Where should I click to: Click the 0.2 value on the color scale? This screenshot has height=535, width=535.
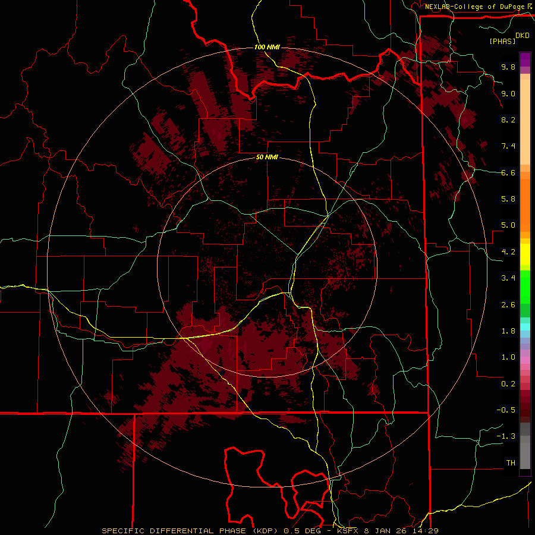tap(508, 384)
